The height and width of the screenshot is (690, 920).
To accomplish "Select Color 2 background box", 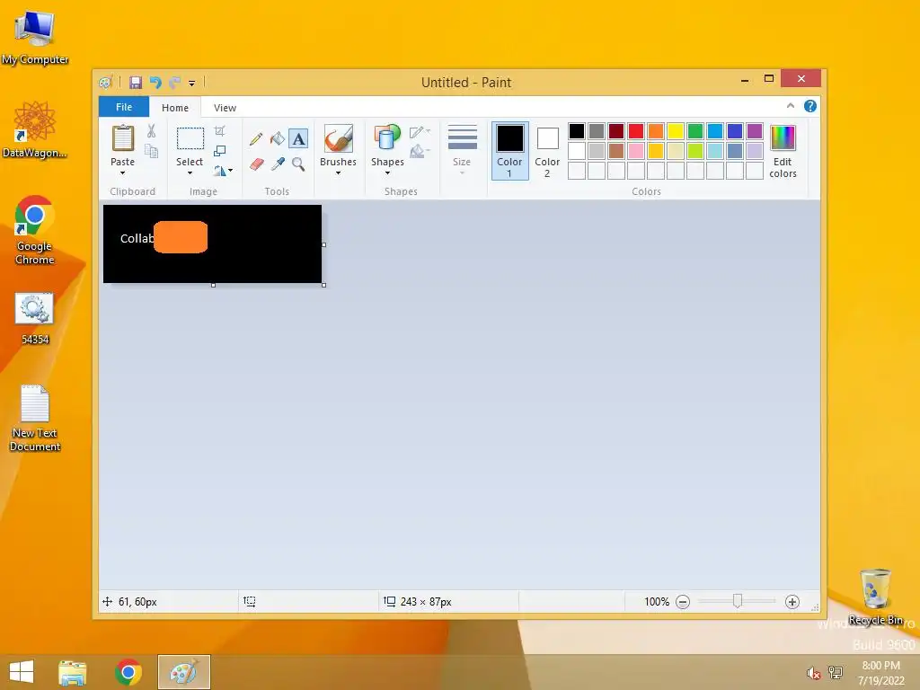I will [547, 151].
